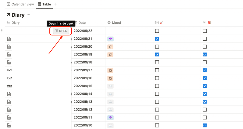The width and height of the screenshot is (243, 129).
Task: Open the Date column header menu
Action: [x=80, y=22]
